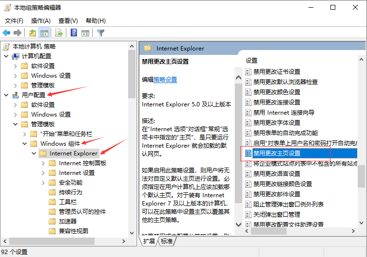Collapse the 用户配置 node
Screen dimensions: 367x257
[6, 95]
